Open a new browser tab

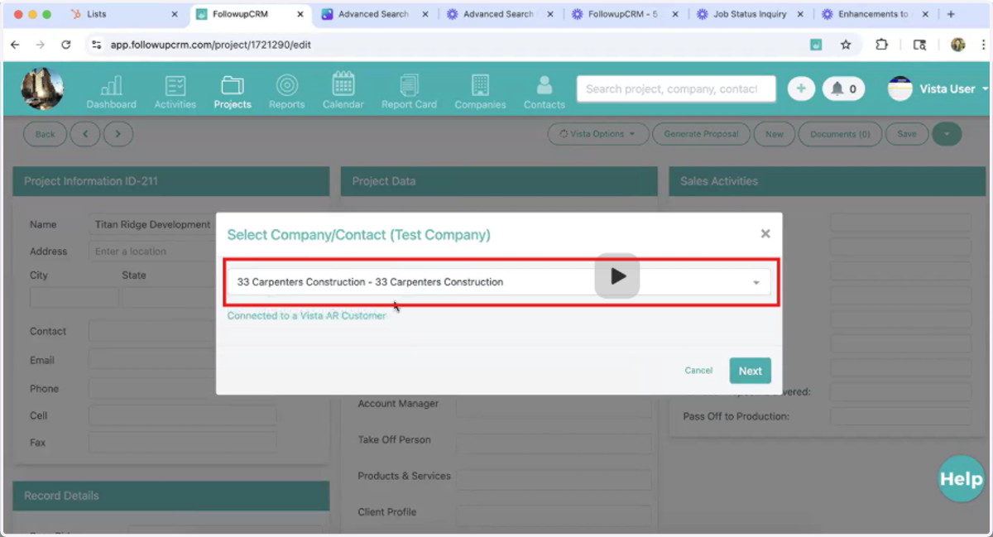pyautogui.click(x=951, y=14)
